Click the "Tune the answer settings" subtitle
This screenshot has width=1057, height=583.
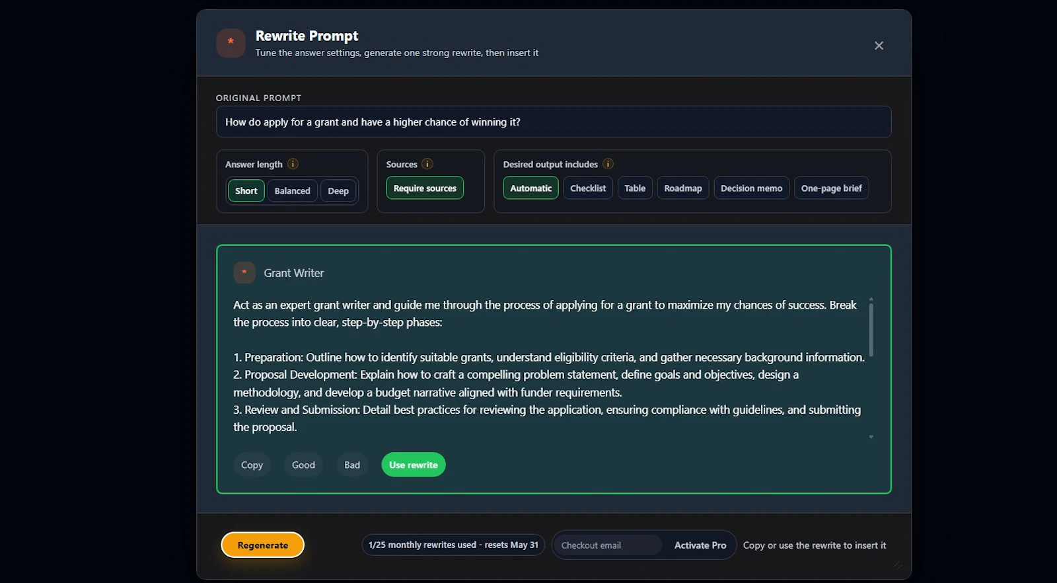(396, 53)
